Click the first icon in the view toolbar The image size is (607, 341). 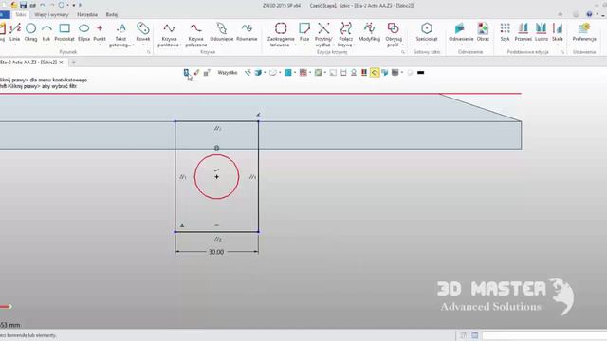click(x=186, y=72)
